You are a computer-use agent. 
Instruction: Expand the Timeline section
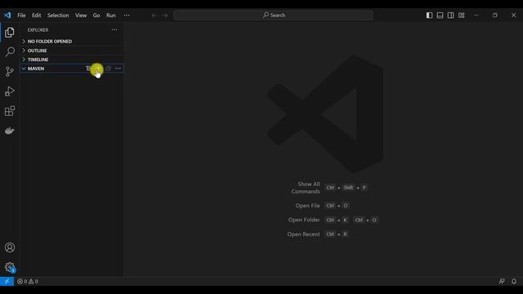click(x=72, y=60)
